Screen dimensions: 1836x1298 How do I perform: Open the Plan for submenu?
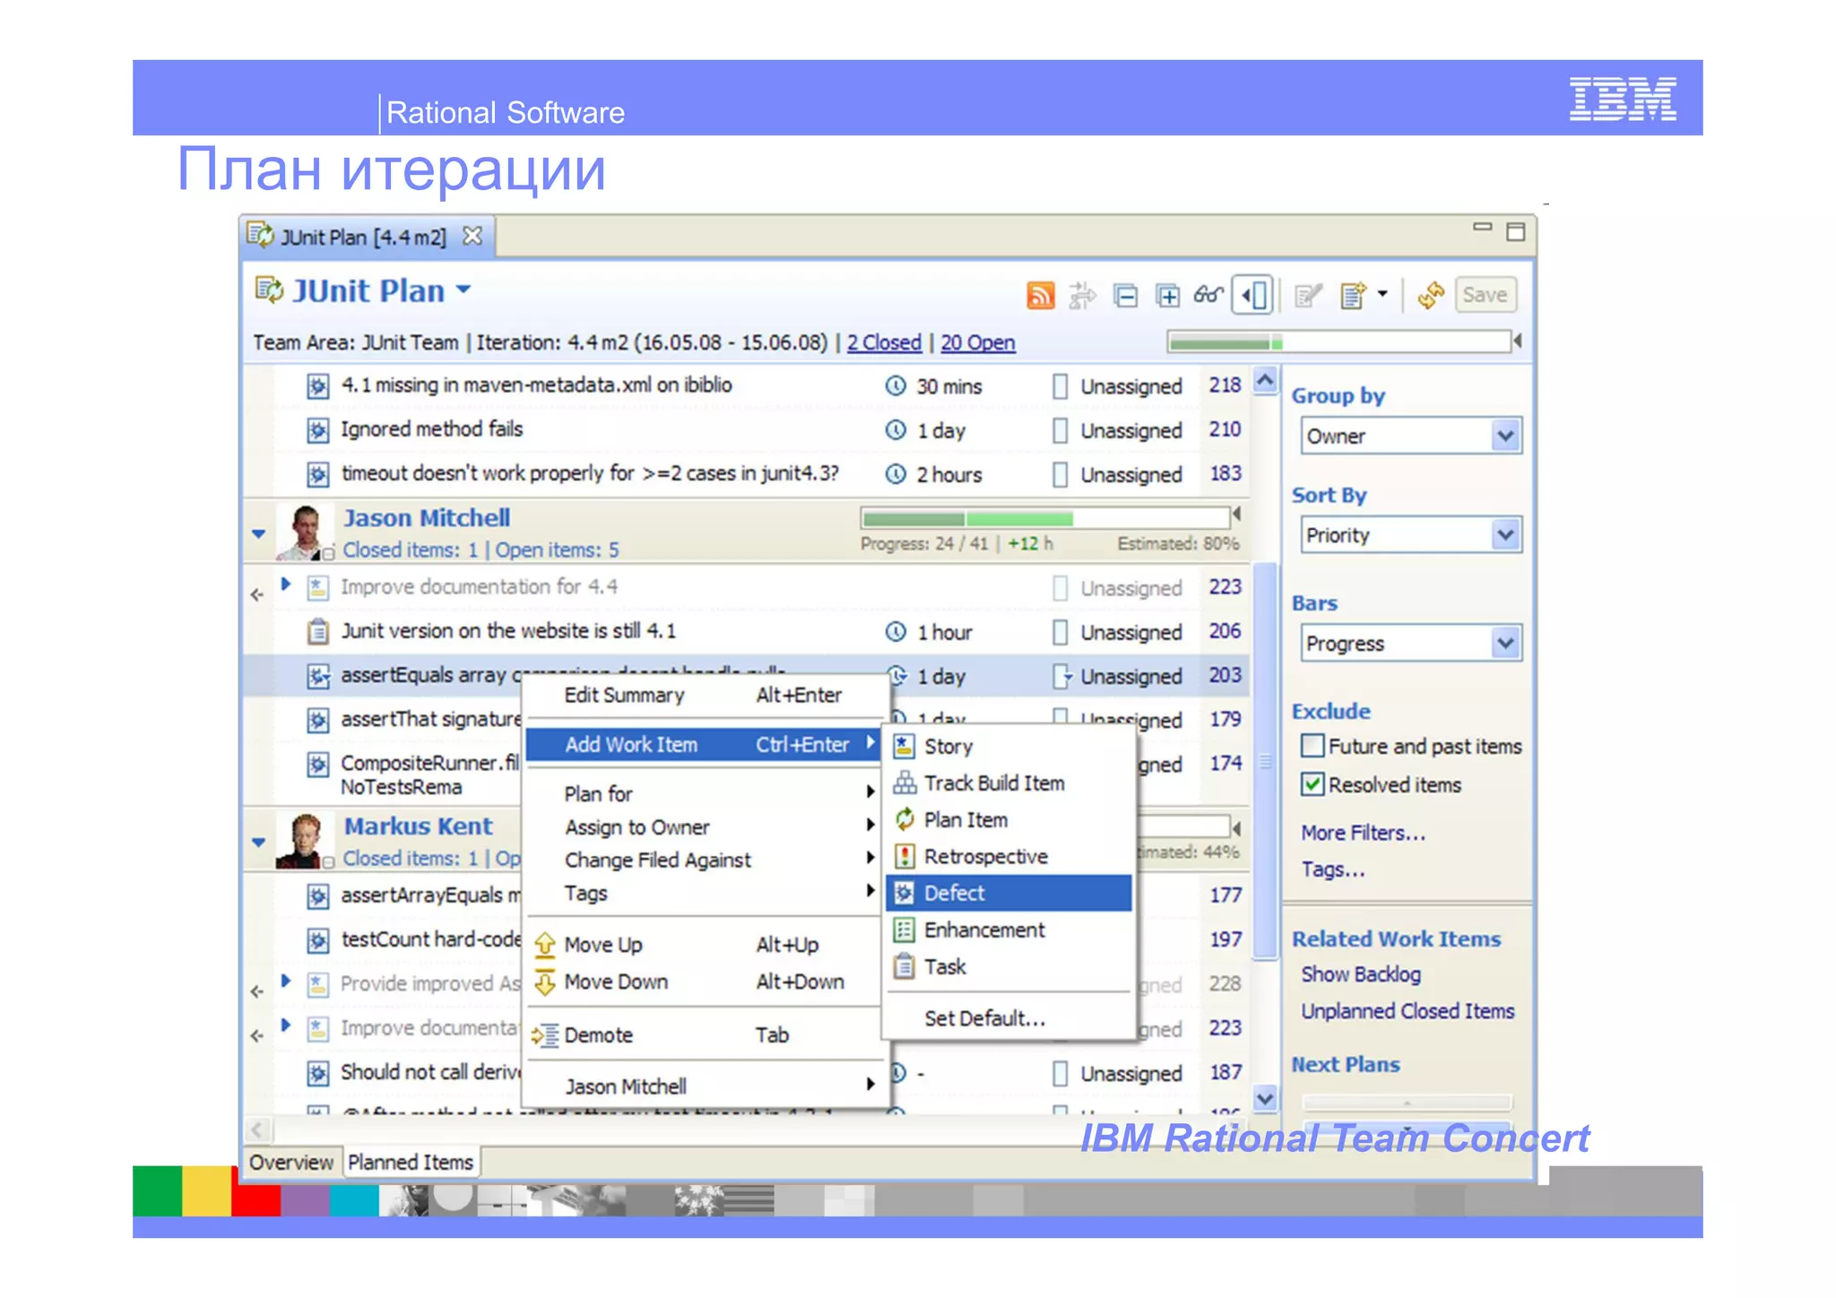pyautogui.click(x=704, y=793)
